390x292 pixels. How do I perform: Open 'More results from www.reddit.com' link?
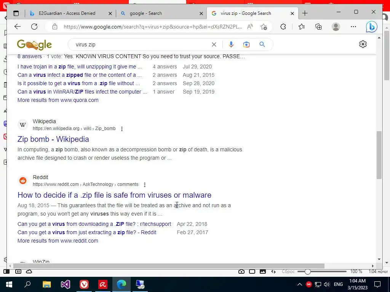pyautogui.click(x=58, y=241)
